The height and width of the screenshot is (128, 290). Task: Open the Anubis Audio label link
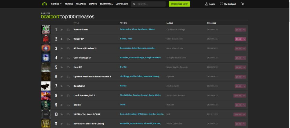coord(173,86)
